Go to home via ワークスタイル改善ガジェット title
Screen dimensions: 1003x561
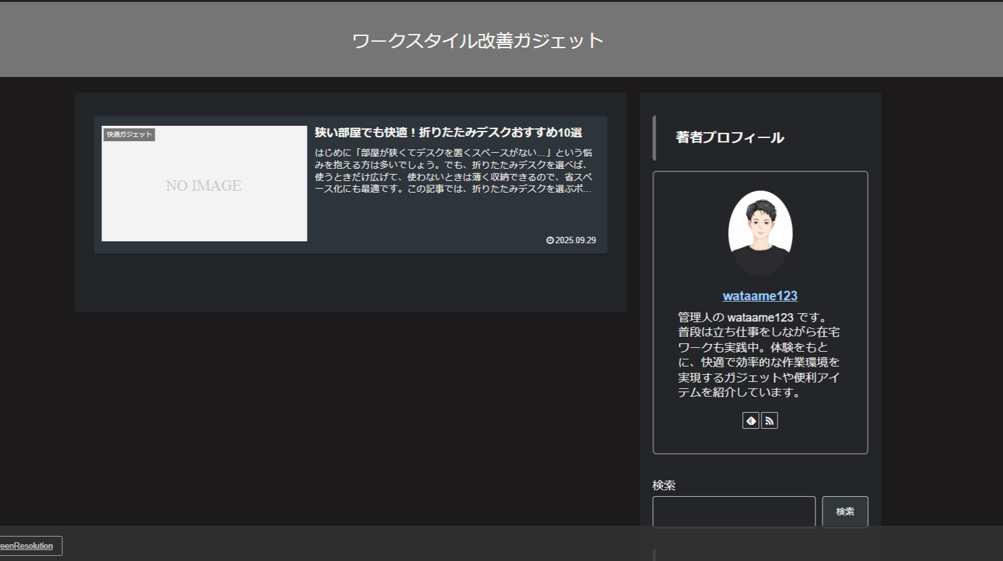click(478, 40)
